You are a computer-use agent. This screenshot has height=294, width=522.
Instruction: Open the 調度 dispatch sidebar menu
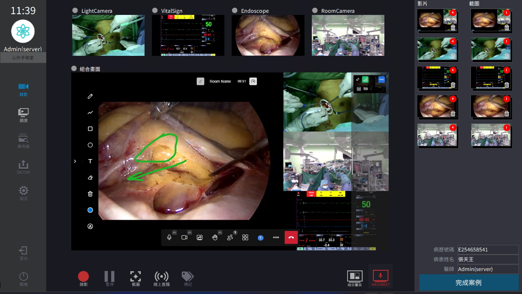tap(23, 115)
